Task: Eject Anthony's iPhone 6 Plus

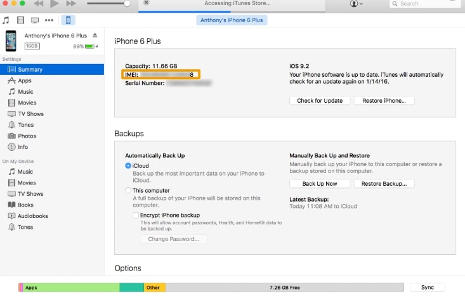Action: pyautogui.click(x=95, y=35)
